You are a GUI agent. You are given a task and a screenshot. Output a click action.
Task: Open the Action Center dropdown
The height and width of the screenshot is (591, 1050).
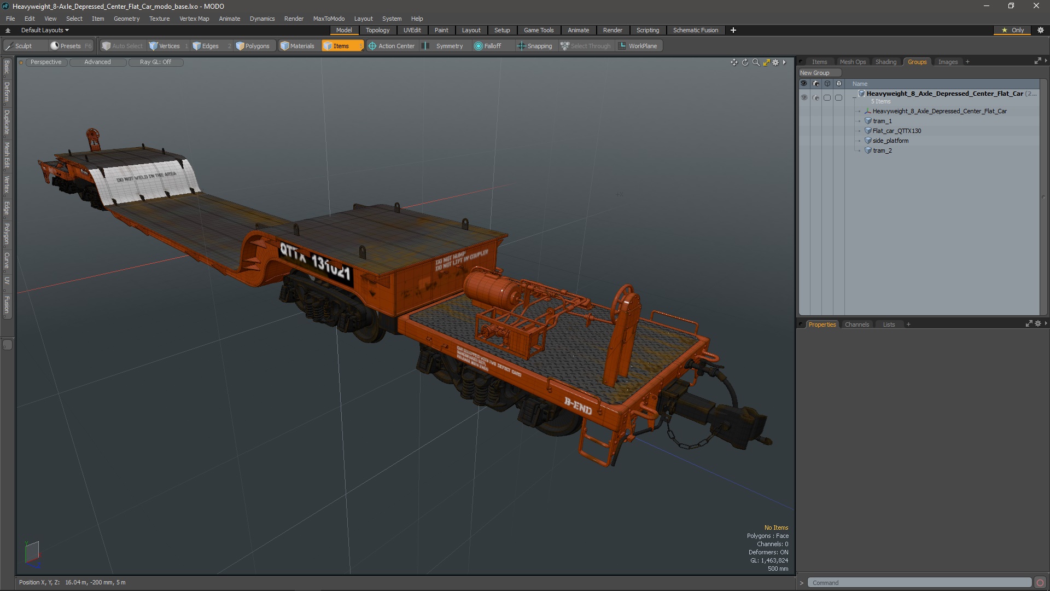pyautogui.click(x=392, y=46)
